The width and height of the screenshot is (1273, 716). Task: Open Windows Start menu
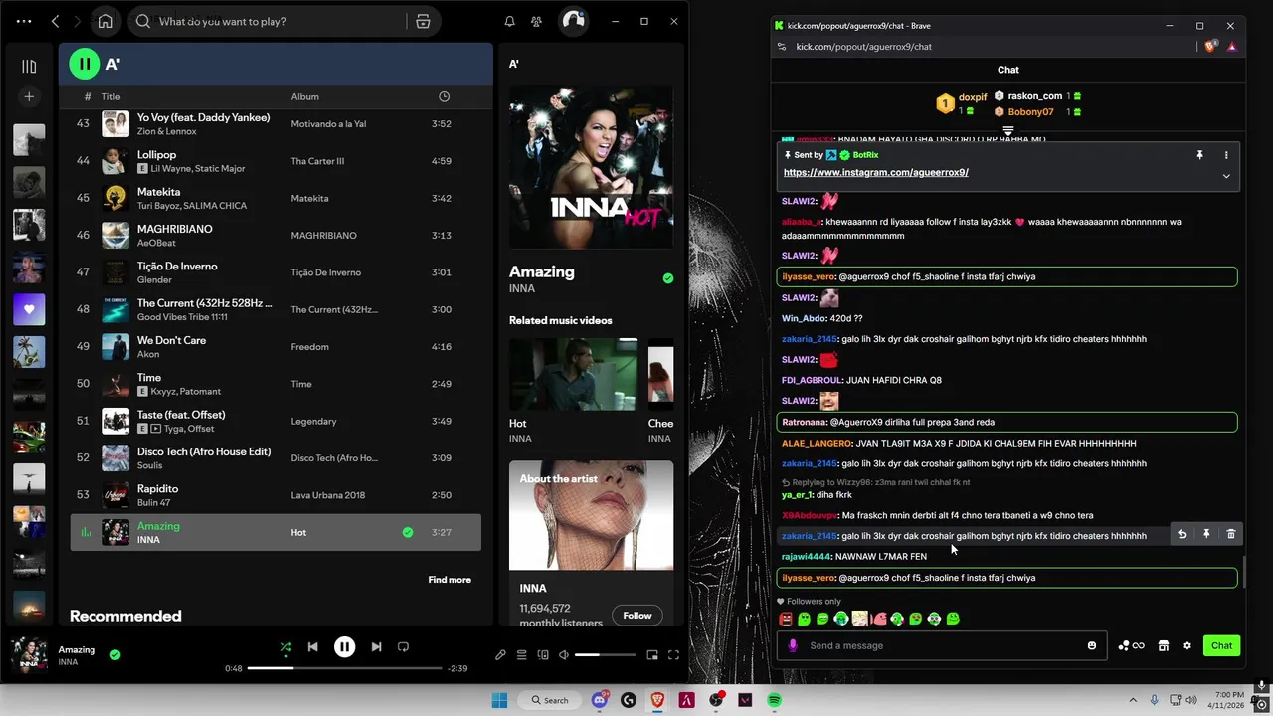[499, 700]
